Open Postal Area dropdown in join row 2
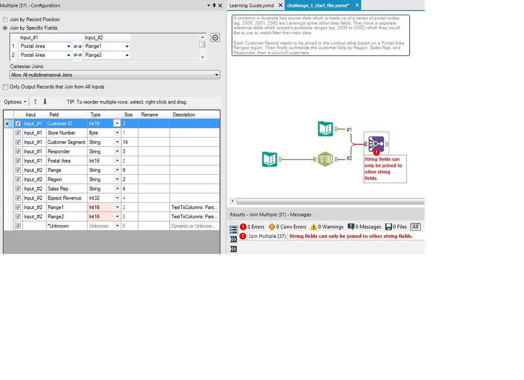Screen dimensions: 524x380 tap(68, 55)
